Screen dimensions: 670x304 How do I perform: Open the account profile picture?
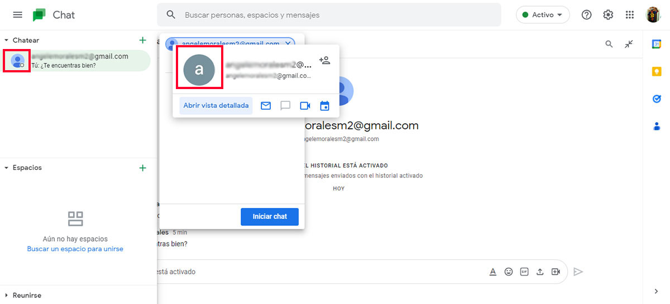[x=653, y=15]
